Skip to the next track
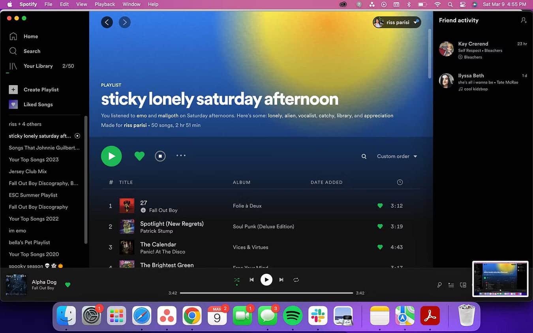533x333 pixels. 281,280
